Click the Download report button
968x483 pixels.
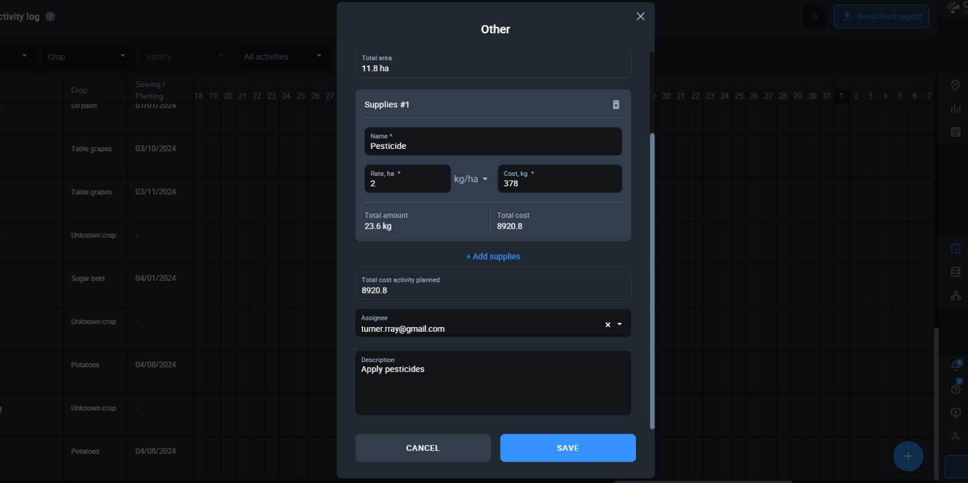pyautogui.click(x=881, y=17)
